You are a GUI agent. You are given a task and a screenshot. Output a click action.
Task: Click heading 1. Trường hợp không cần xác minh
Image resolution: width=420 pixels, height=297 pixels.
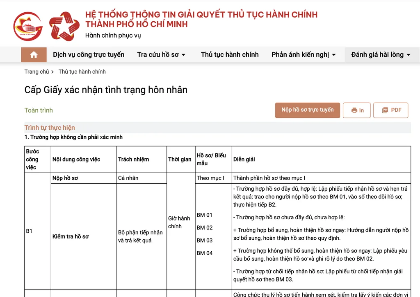click(x=73, y=137)
